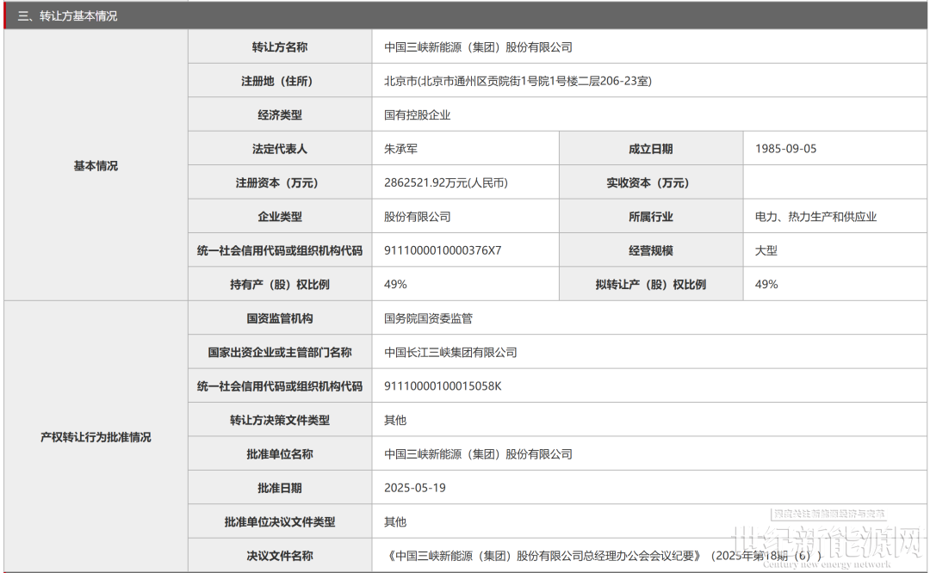Select the 电力、热力生产和供应业 value
Viewport: 930px width, 573px height.
click(815, 217)
